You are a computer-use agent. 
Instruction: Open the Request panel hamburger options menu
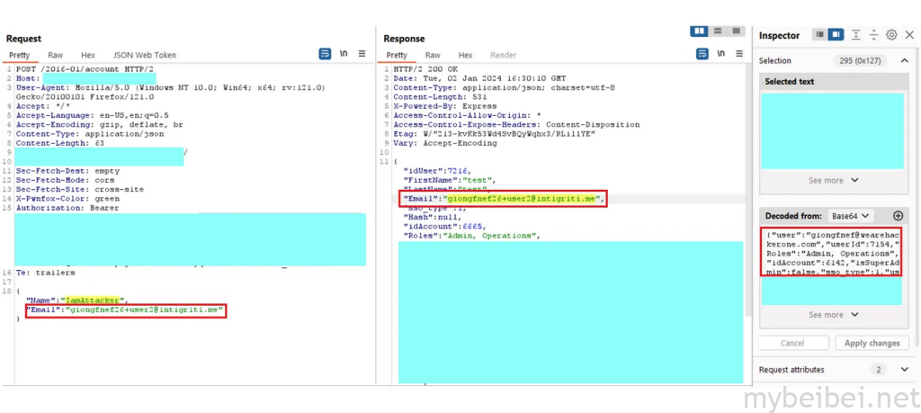click(x=362, y=55)
